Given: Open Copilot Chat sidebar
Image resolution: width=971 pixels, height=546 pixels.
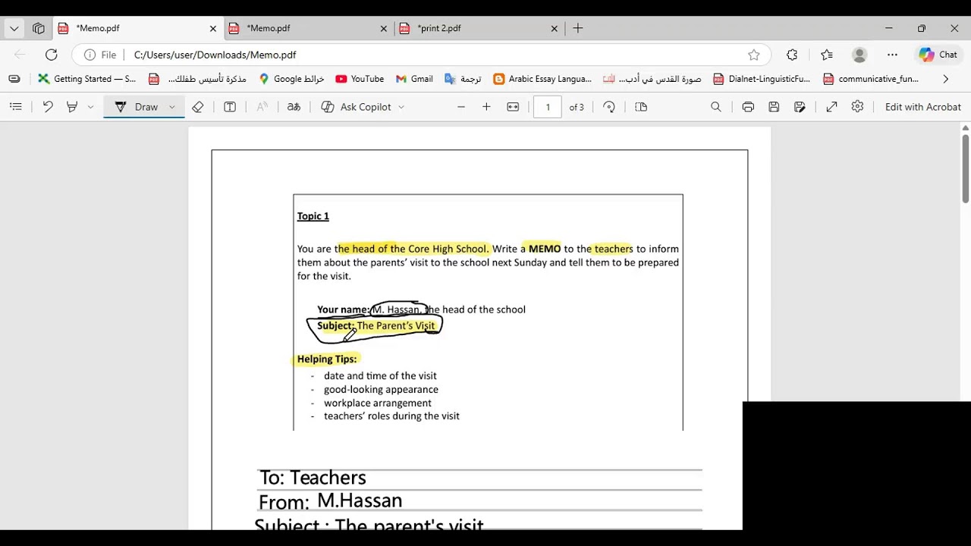Looking at the screenshot, I should tap(938, 55).
